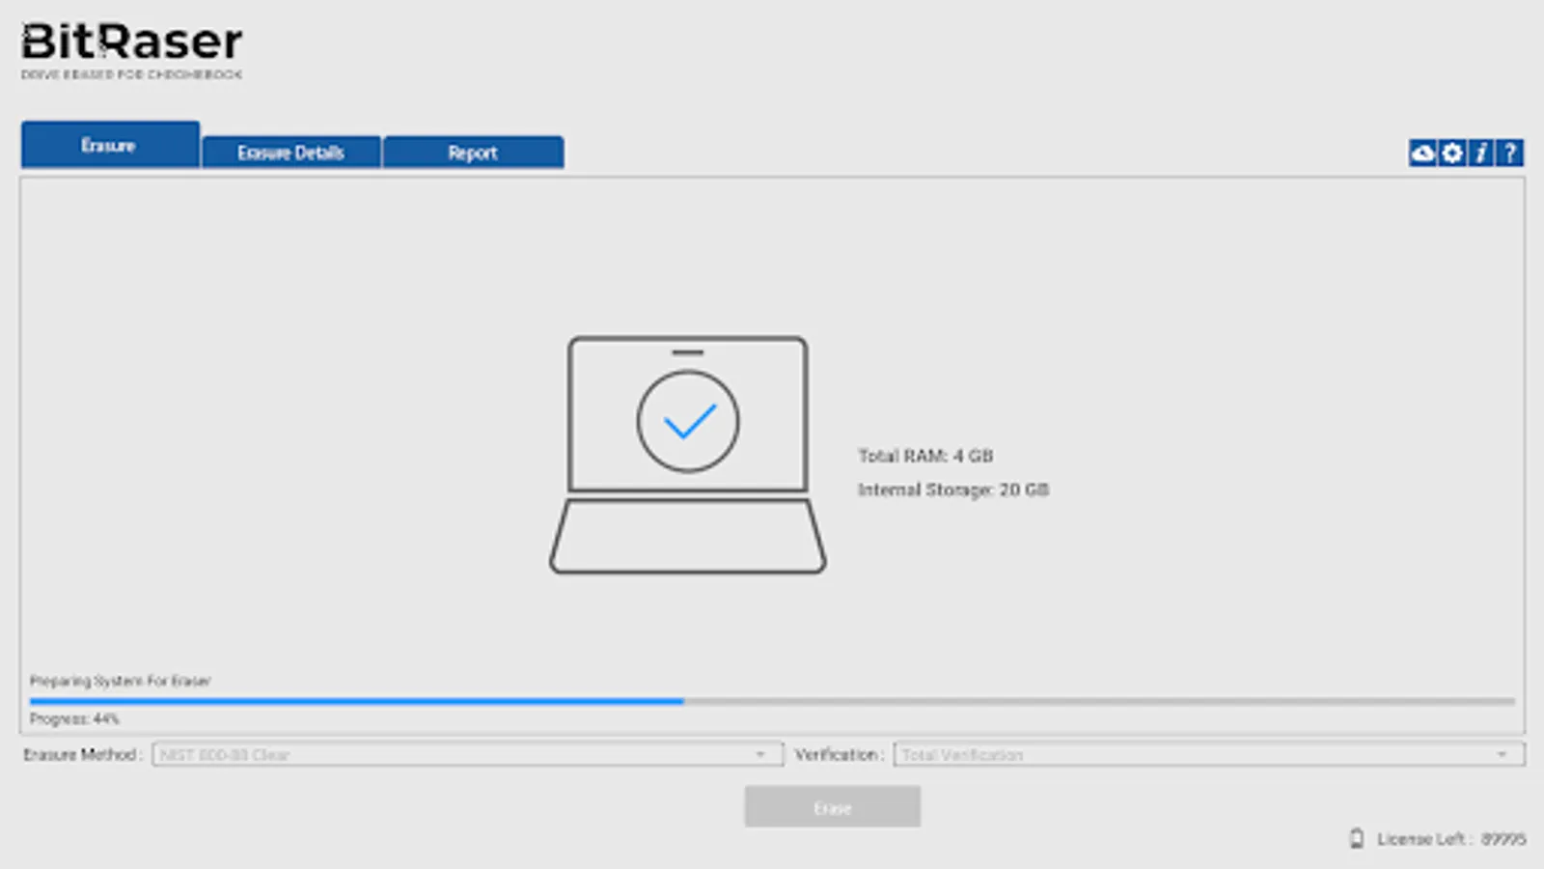Click the license counter icon near License Left
The width and height of the screenshot is (1544, 869).
(1359, 838)
